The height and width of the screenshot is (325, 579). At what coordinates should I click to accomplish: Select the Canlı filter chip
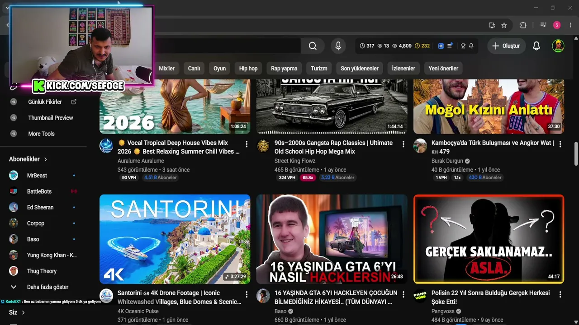pos(194,69)
